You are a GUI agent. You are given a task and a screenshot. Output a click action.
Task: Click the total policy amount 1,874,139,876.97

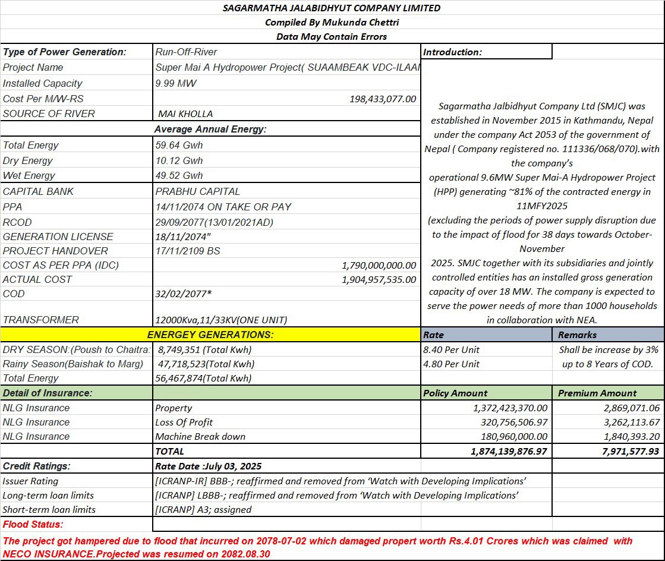point(509,451)
